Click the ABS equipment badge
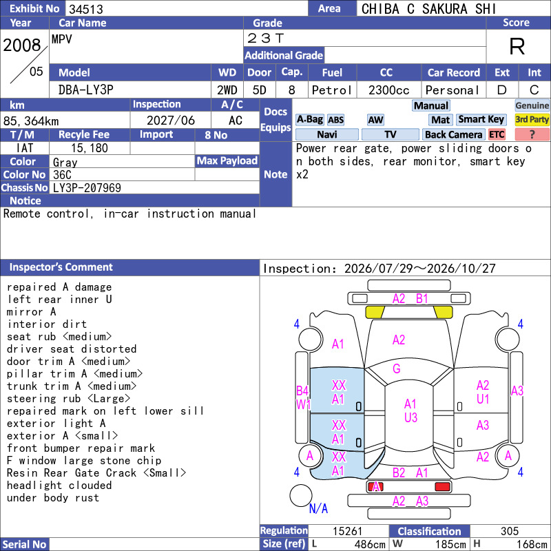 point(335,120)
